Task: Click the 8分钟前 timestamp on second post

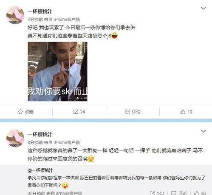Action: (35, 142)
